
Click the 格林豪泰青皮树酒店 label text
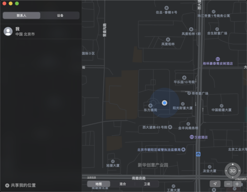click(x=218, y=63)
